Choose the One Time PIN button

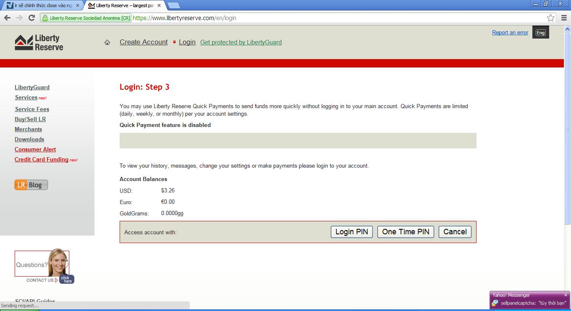(x=406, y=232)
